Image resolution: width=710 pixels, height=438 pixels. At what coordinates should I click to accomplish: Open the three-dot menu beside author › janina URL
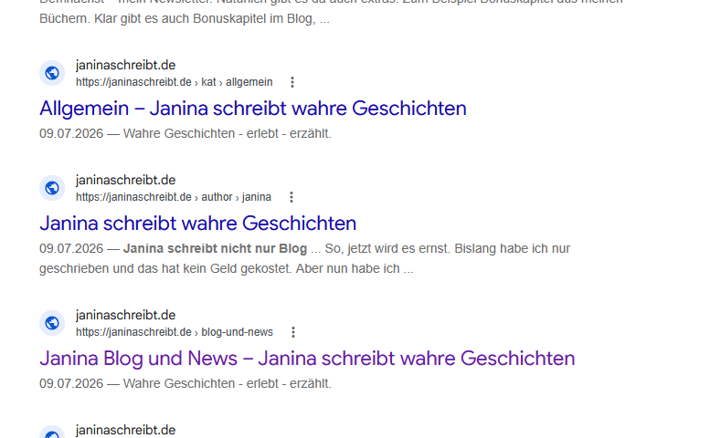291,197
